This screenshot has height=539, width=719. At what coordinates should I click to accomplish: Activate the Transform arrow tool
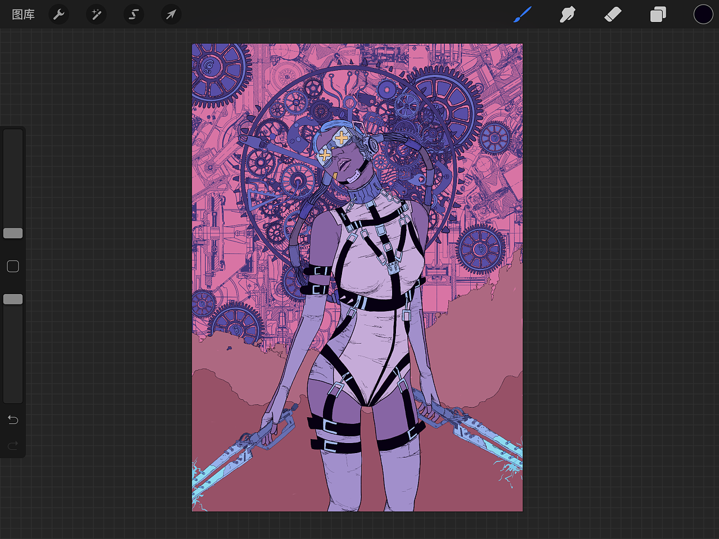(x=171, y=15)
